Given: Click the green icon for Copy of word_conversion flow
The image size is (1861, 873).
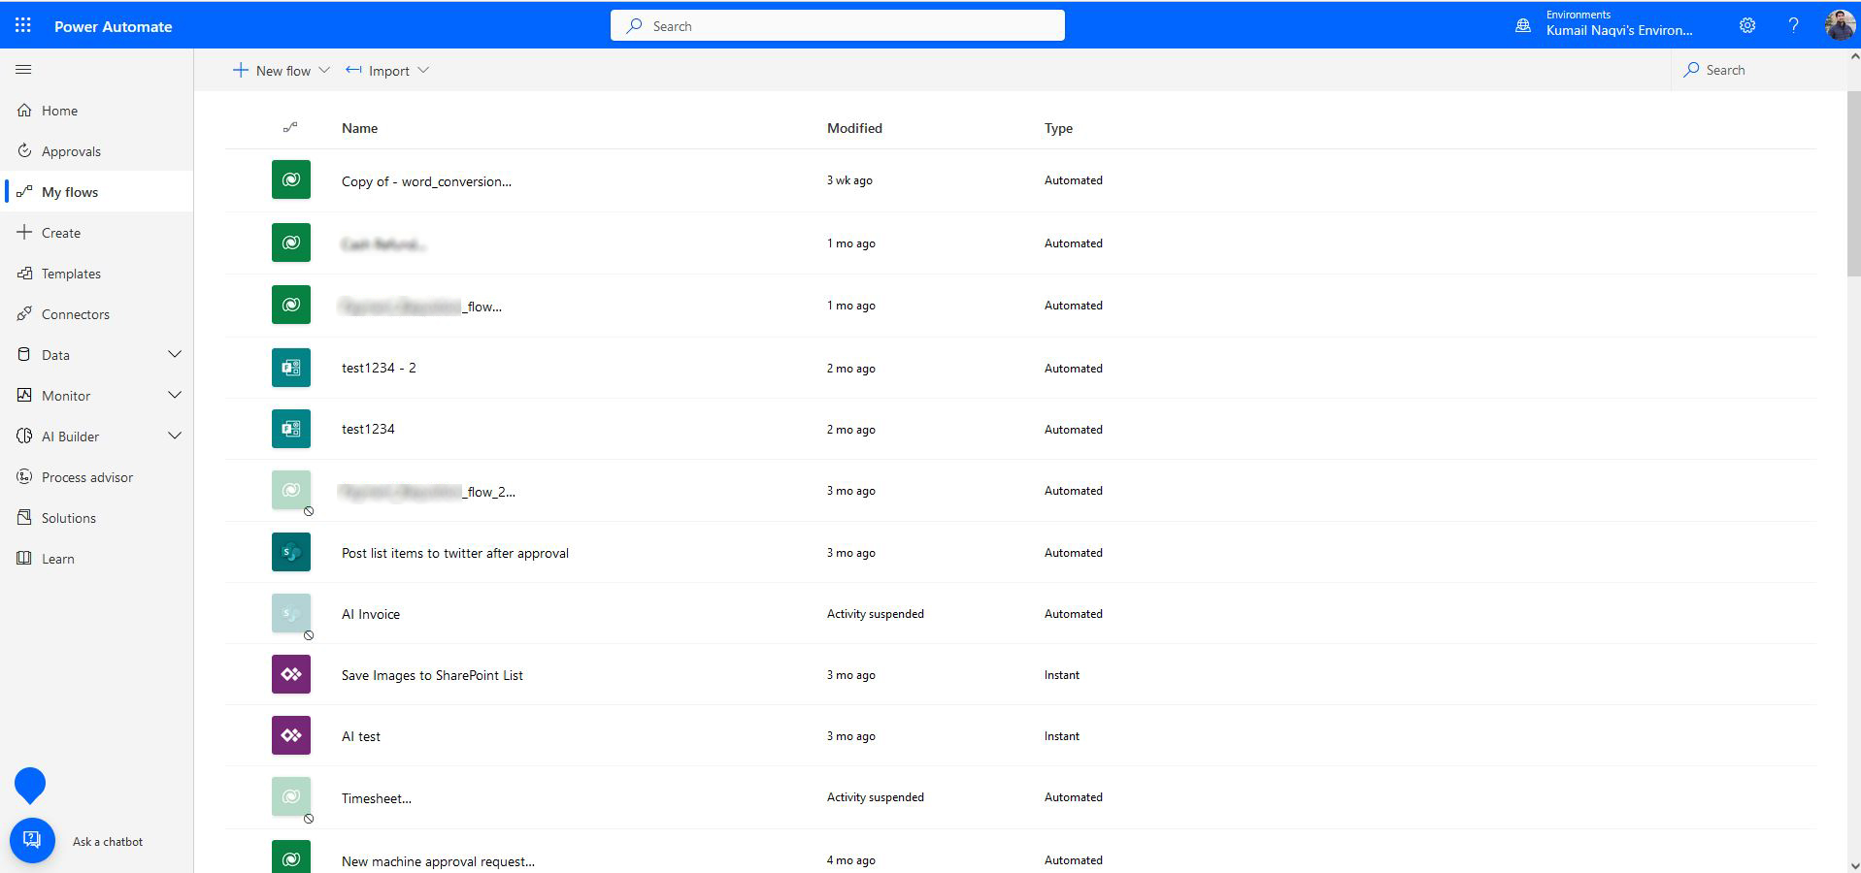Looking at the screenshot, I should (x=291, y=180).
